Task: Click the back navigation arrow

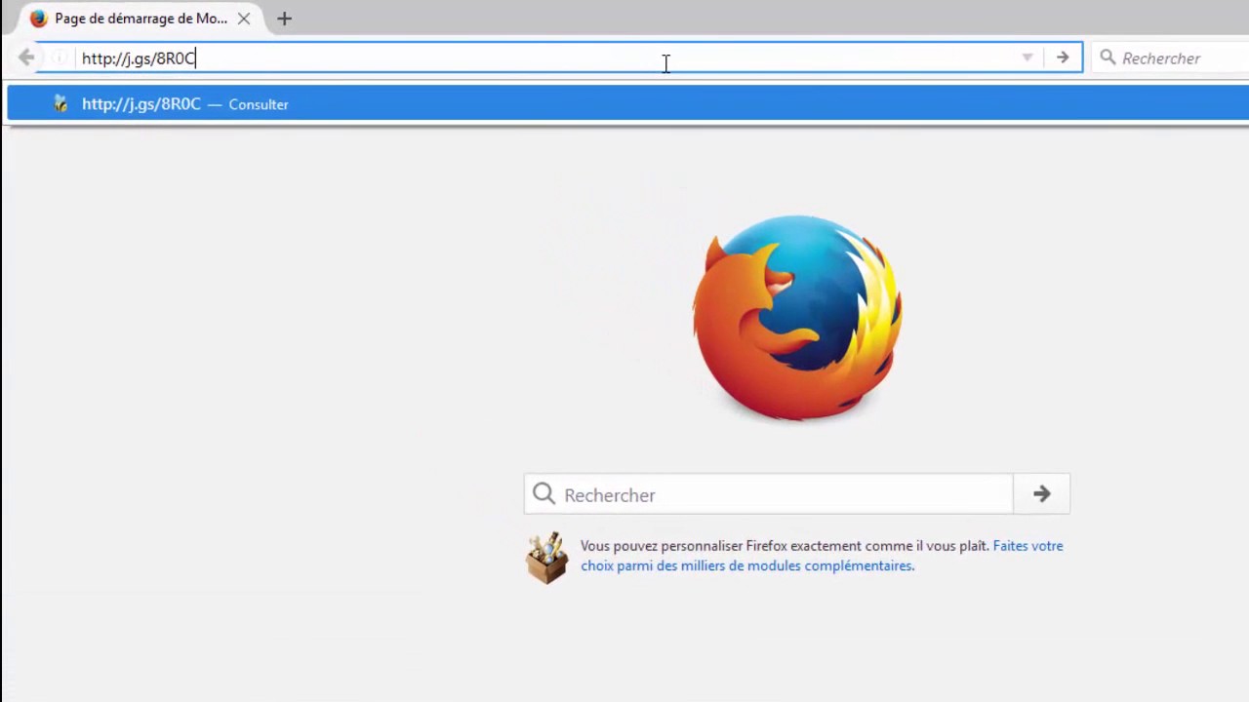Action: pyautogui.click(x=26, y=58)
